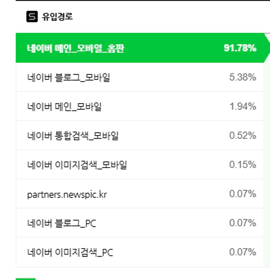Click the black S icon beside 유입경로
Image resolution: width=270 pixels, height=280 pixels.
click(x=32, y=17)
